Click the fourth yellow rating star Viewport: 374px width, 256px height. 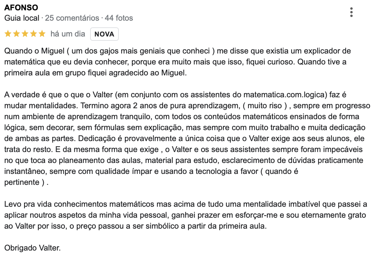coord(34,34)
